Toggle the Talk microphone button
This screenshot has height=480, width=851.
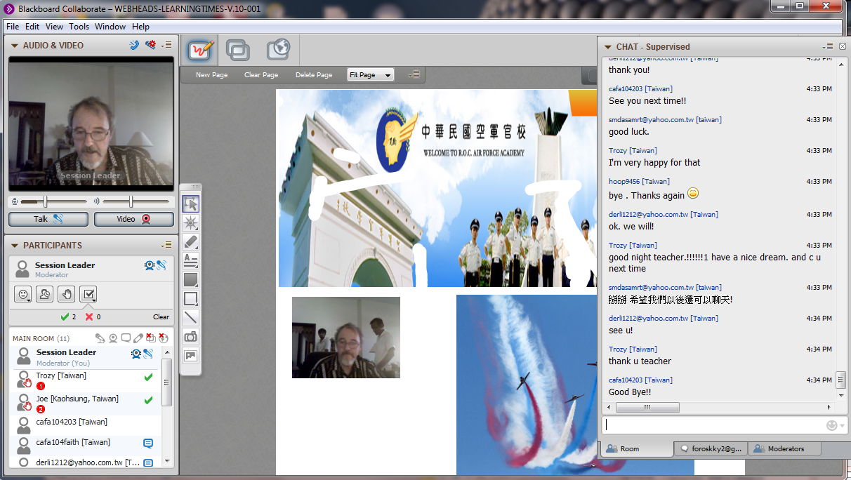click(48, 219)
